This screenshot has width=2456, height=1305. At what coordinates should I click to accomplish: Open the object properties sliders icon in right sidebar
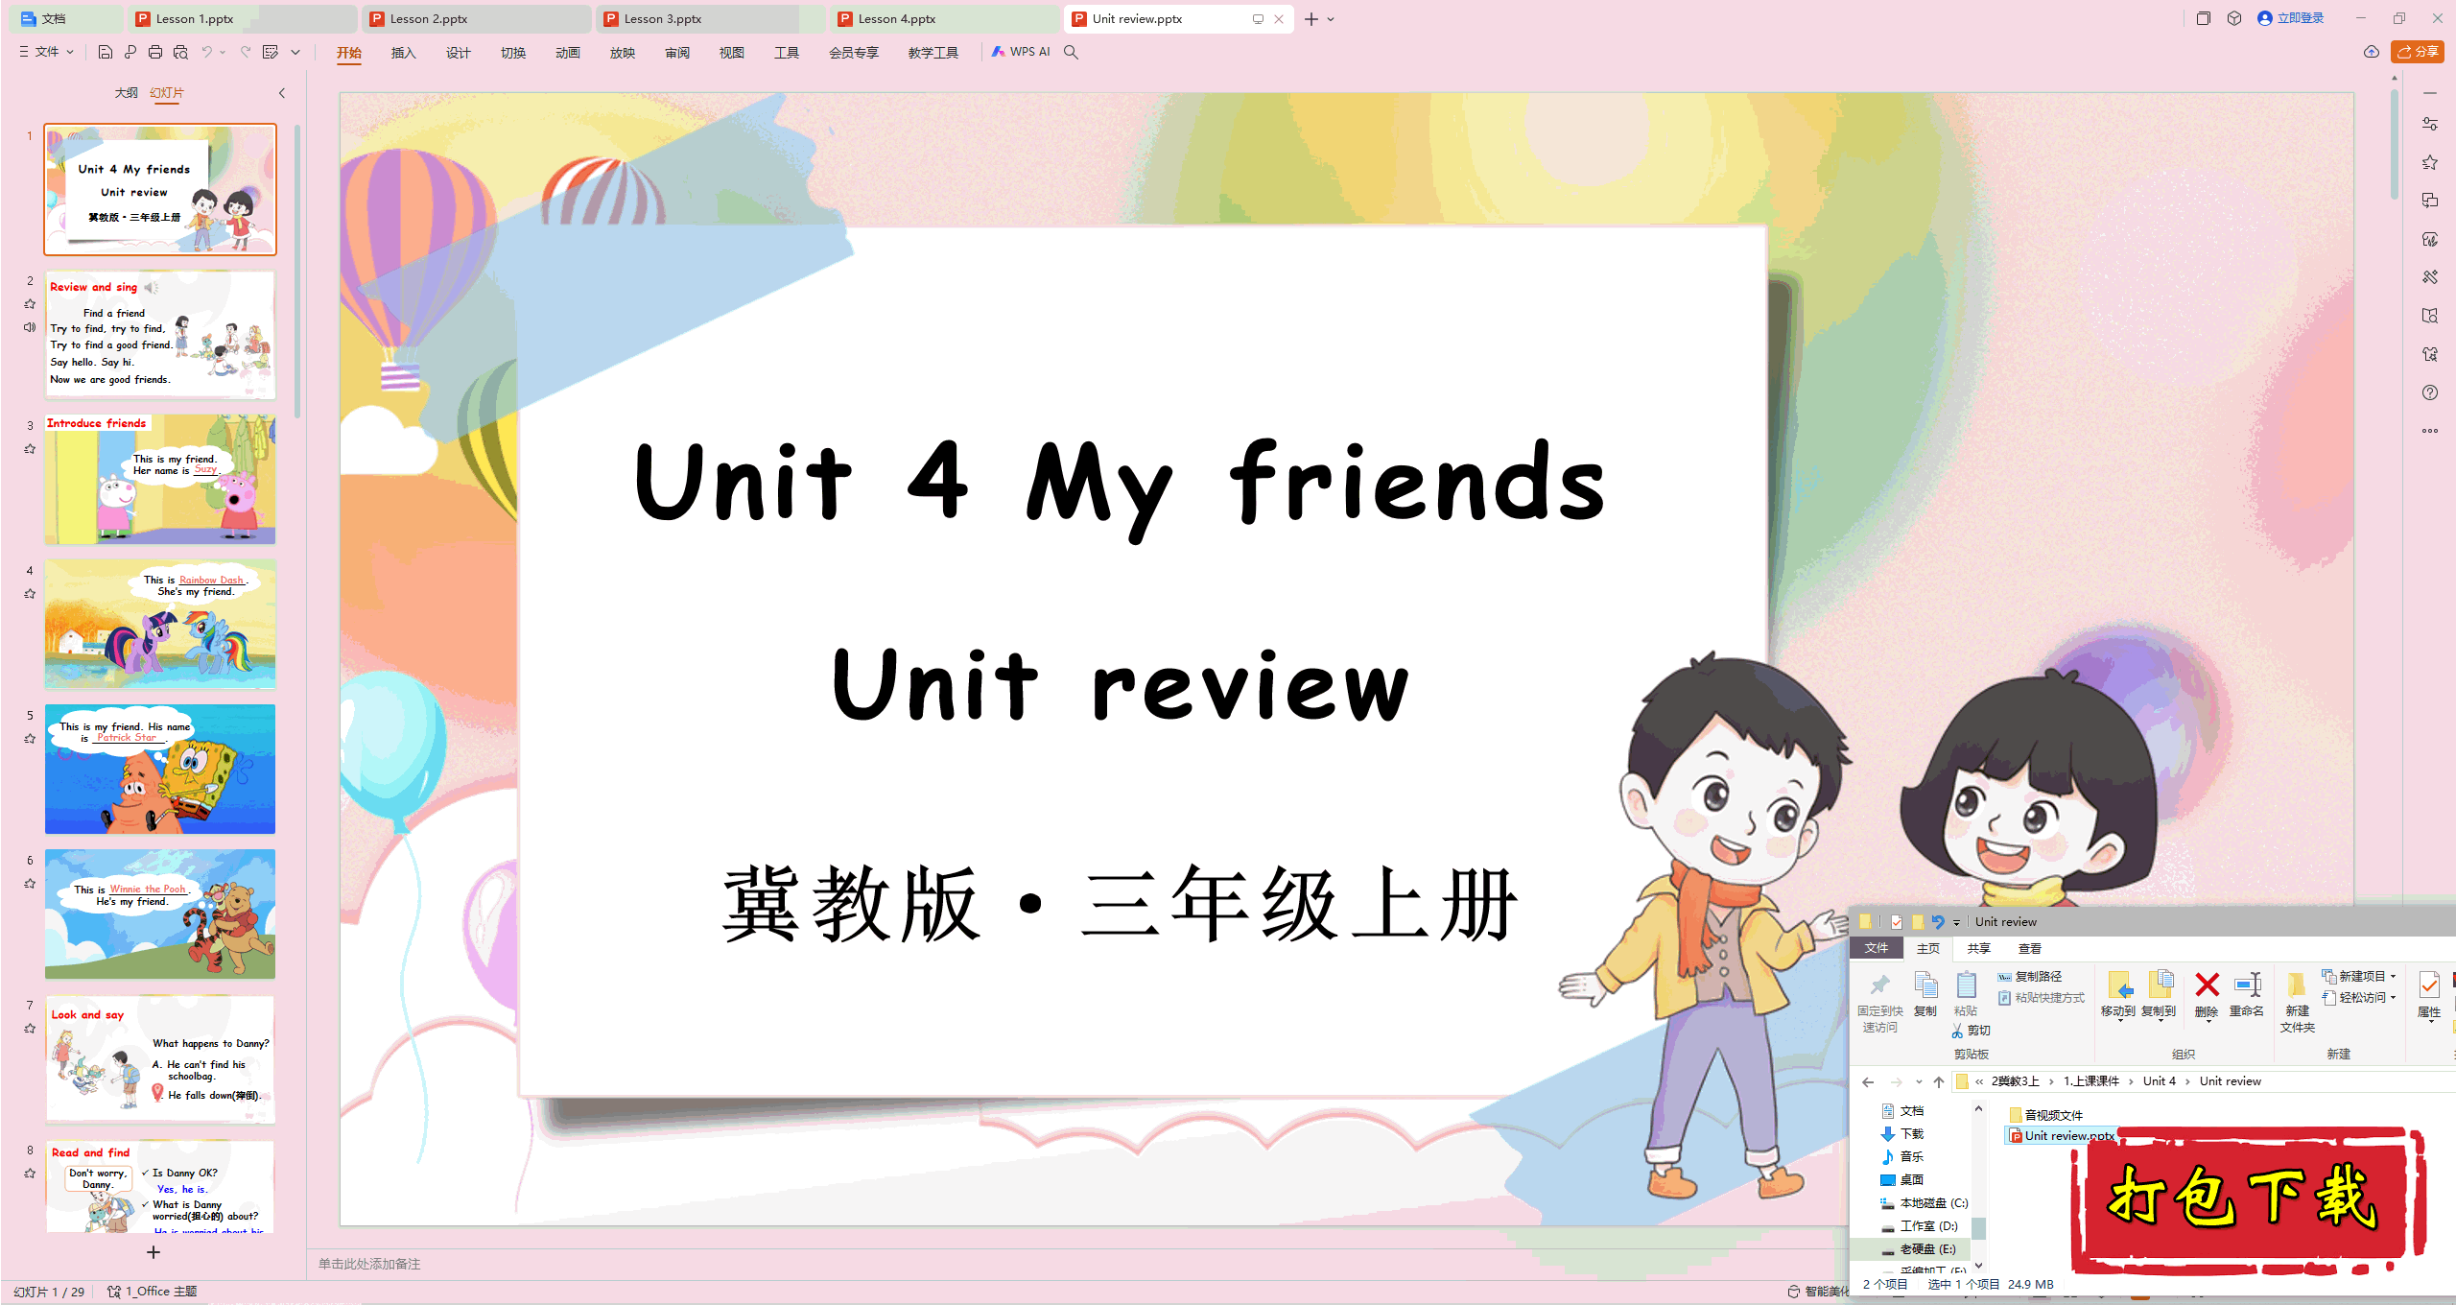(2430, 124)
